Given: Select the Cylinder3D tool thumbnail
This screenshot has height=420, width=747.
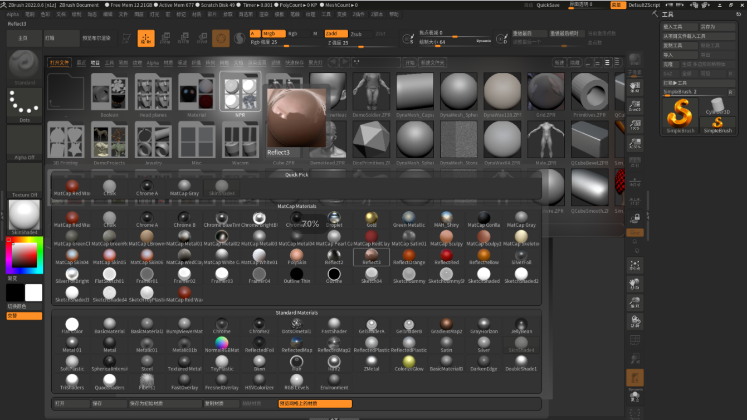Looking at the screenshot, I should click(x=718, y=105).
